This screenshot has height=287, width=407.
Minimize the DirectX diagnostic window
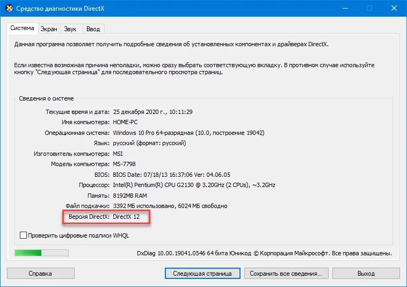[x=345, y=8]
